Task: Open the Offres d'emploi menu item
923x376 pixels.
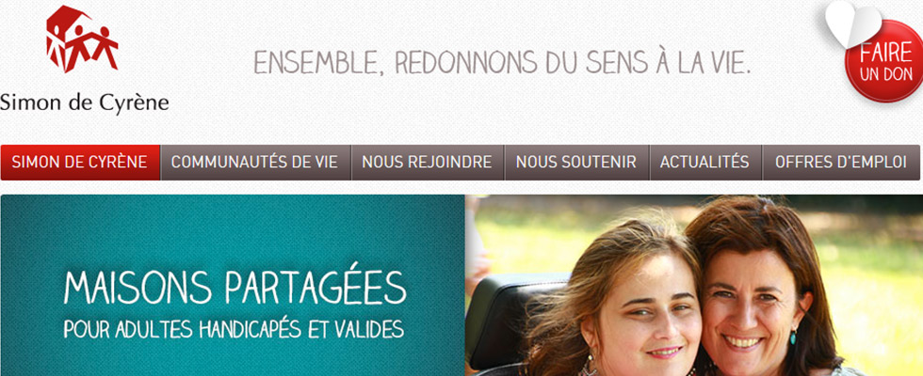Action: (x=841, y=162)
